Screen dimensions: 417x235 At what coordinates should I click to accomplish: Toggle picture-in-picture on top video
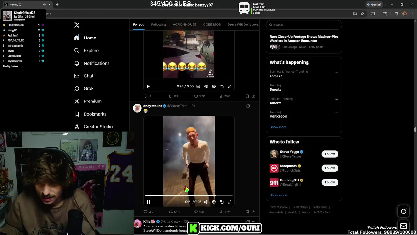tap(222, 86)
